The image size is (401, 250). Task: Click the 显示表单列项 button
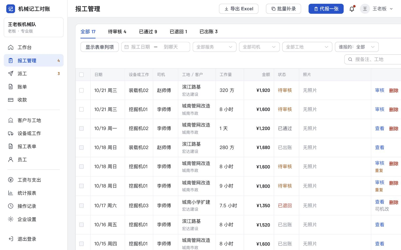pyautogui.click(x=99, y=47)
